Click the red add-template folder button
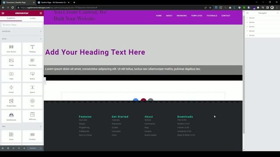Viewport: 280px width, 157px height. point(143,100)
